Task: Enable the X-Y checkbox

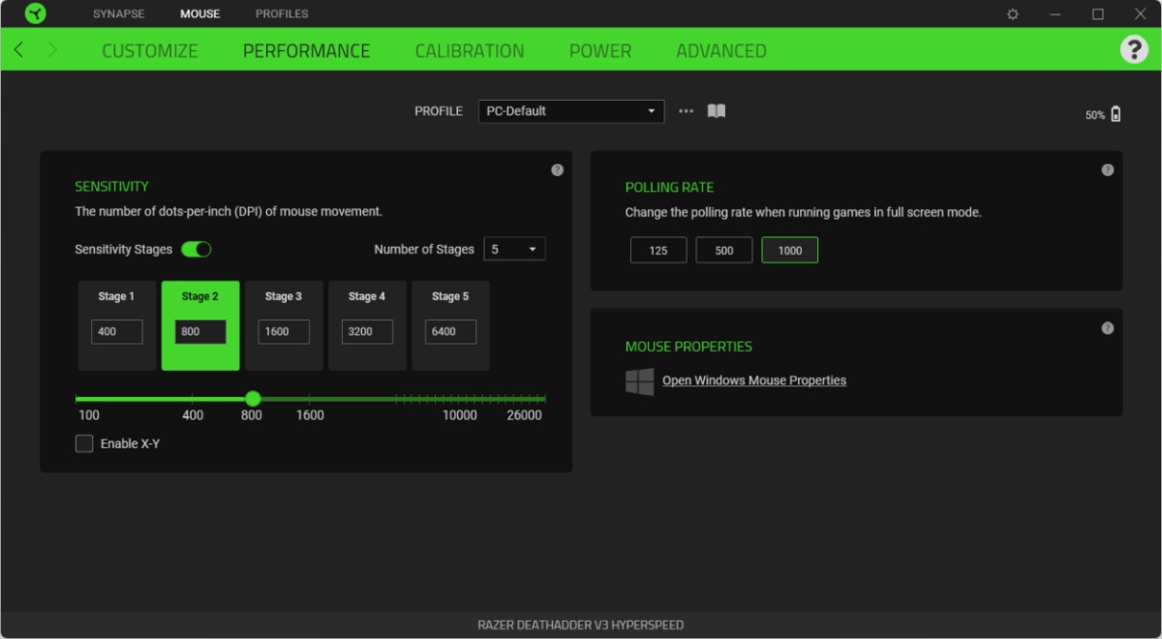Action: click(x=85, y=443)
